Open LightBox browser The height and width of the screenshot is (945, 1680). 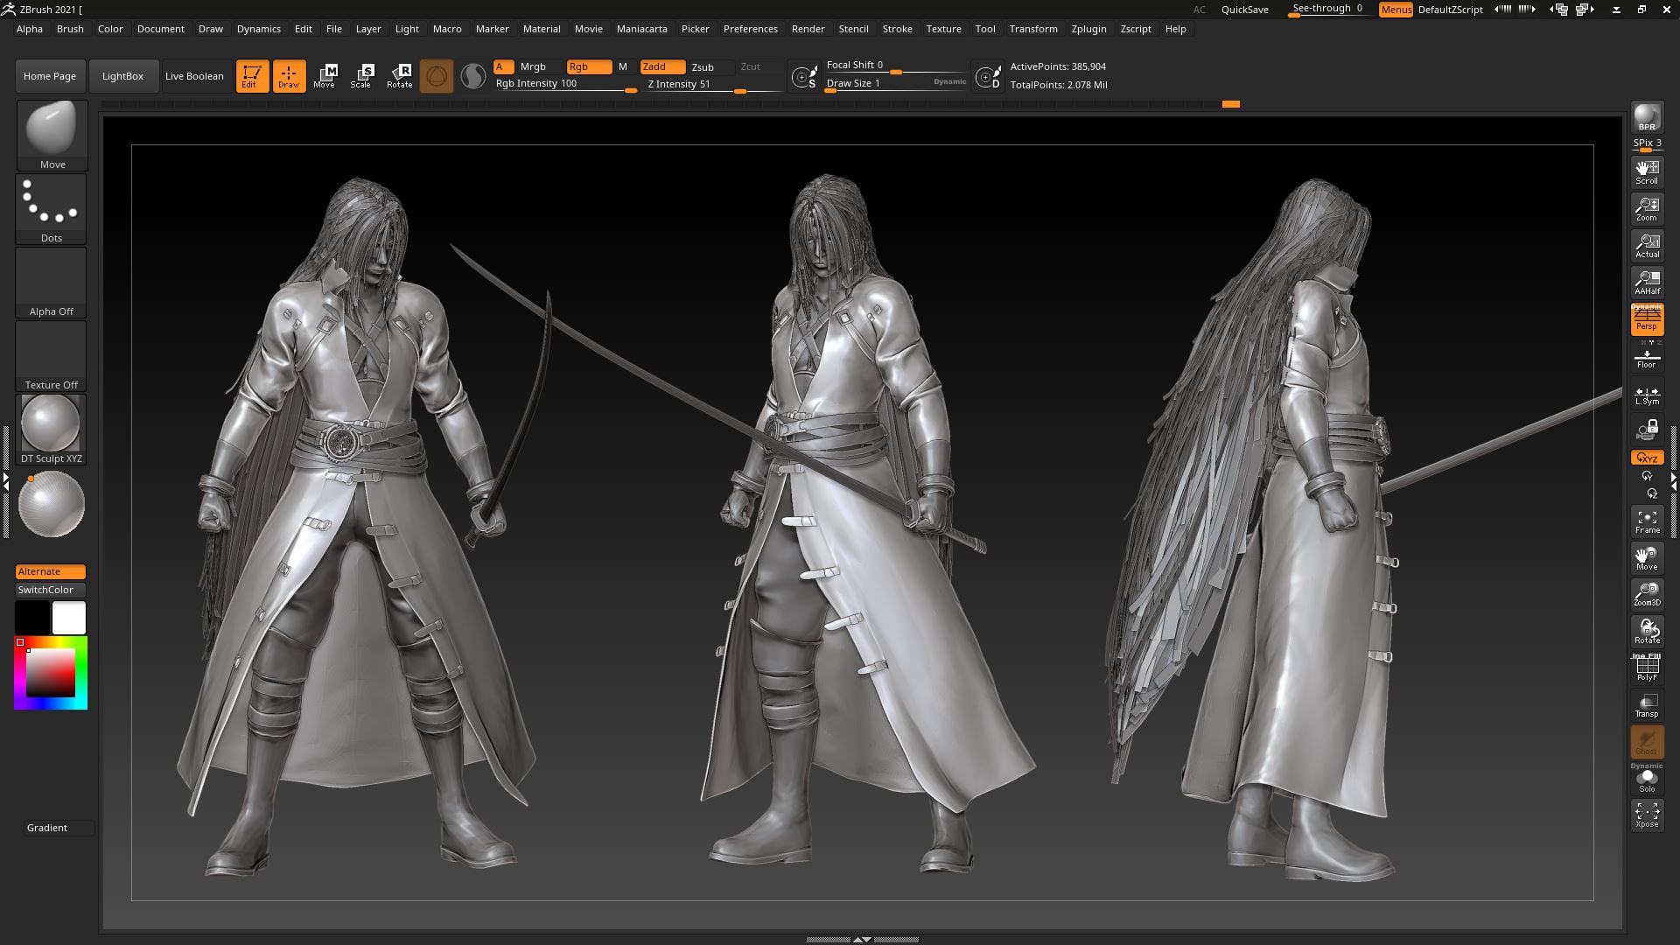click(122, 76)
